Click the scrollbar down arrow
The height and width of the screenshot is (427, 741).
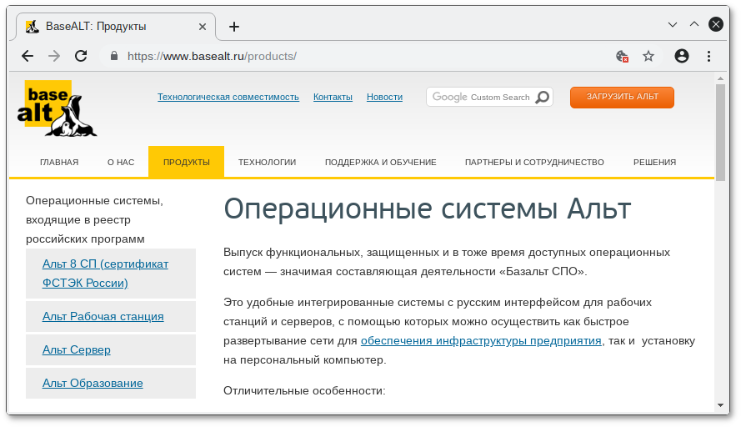(720, 405)
